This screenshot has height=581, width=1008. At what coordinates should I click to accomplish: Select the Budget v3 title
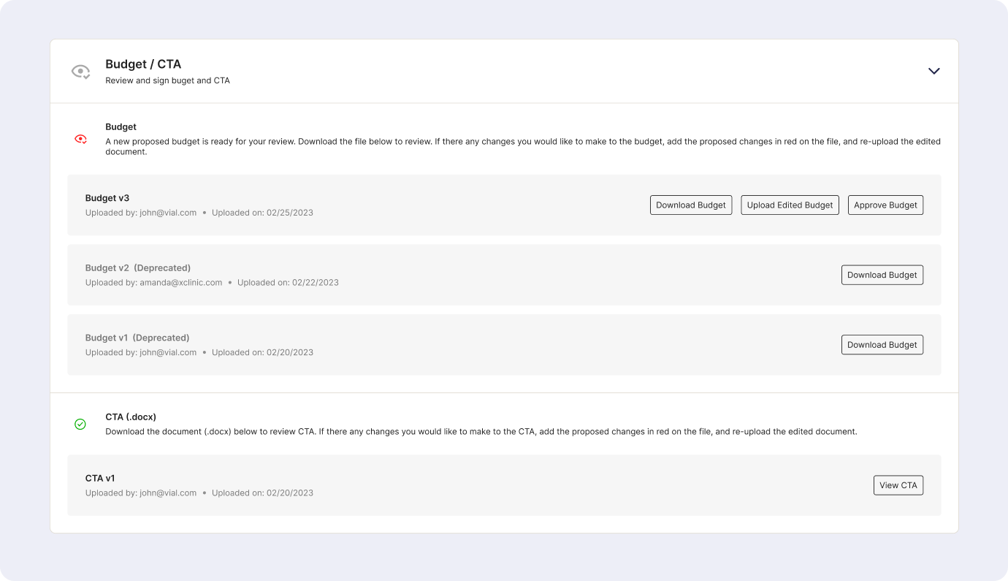point(107,198)
